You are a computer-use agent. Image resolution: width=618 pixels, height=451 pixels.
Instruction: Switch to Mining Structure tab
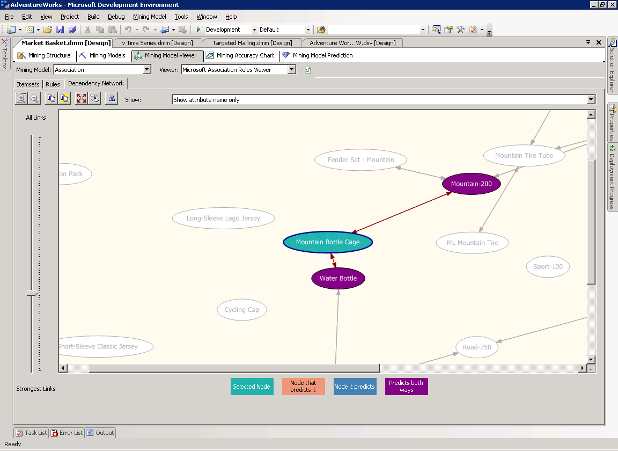(x=44, y=55)
